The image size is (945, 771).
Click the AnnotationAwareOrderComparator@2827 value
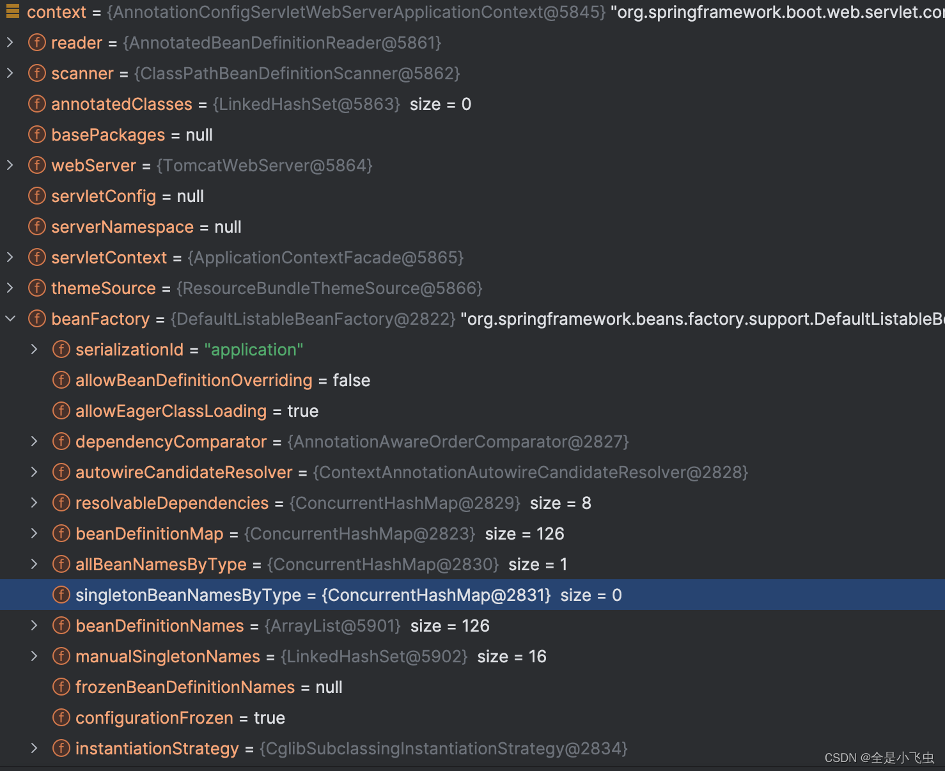(458, 442)
